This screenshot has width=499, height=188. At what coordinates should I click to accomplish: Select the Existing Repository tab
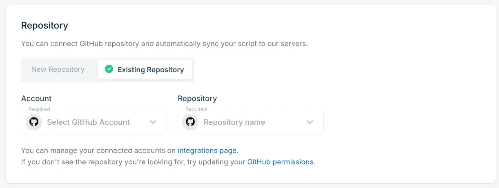coord(145,70)
